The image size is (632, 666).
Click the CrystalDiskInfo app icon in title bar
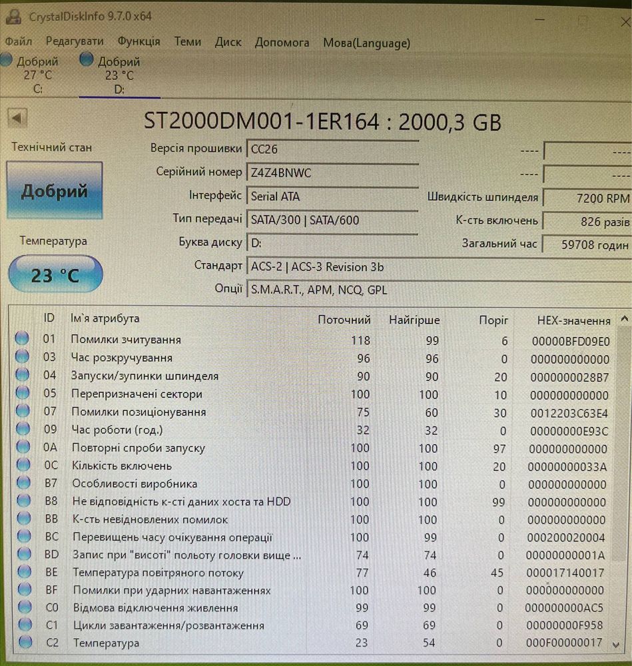13,16
